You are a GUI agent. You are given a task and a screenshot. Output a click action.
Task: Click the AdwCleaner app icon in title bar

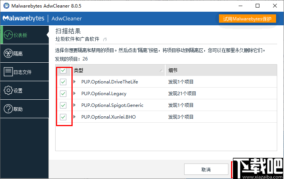coord(6,6)
